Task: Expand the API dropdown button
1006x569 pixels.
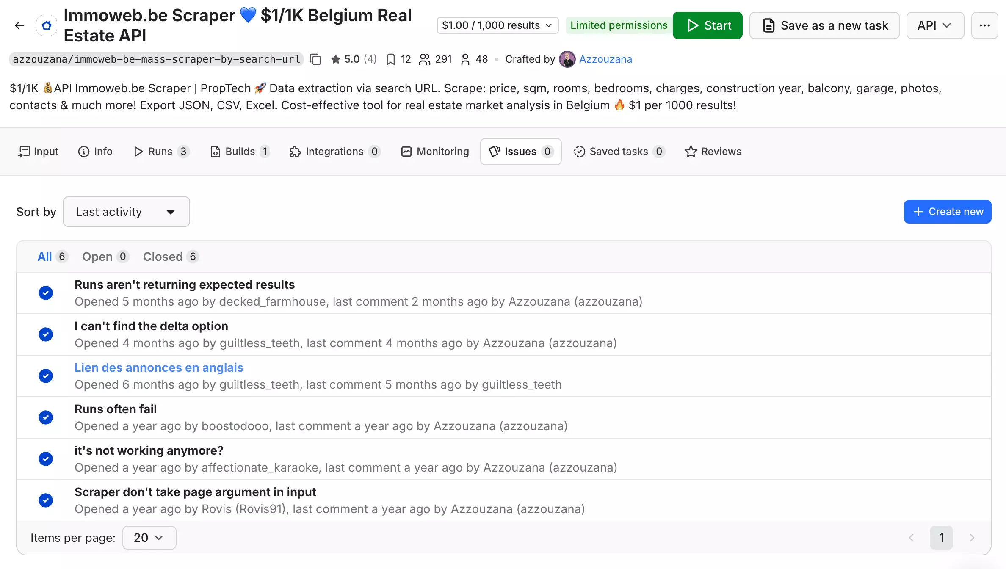Action: (x=935, y=25)
